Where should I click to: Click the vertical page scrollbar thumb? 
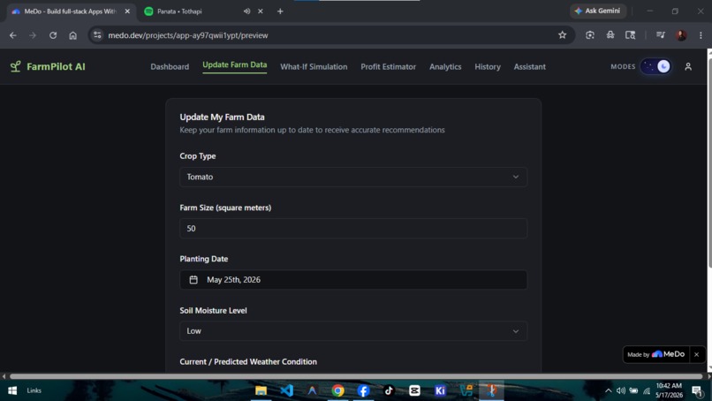coord(709,163)
